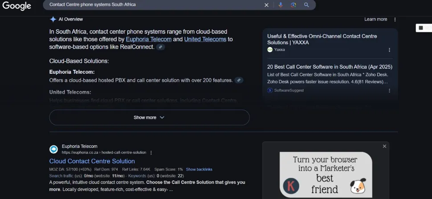Open three-dot menu for Yaxxa source
Viewport: 432px width, 199px height.
389,50
